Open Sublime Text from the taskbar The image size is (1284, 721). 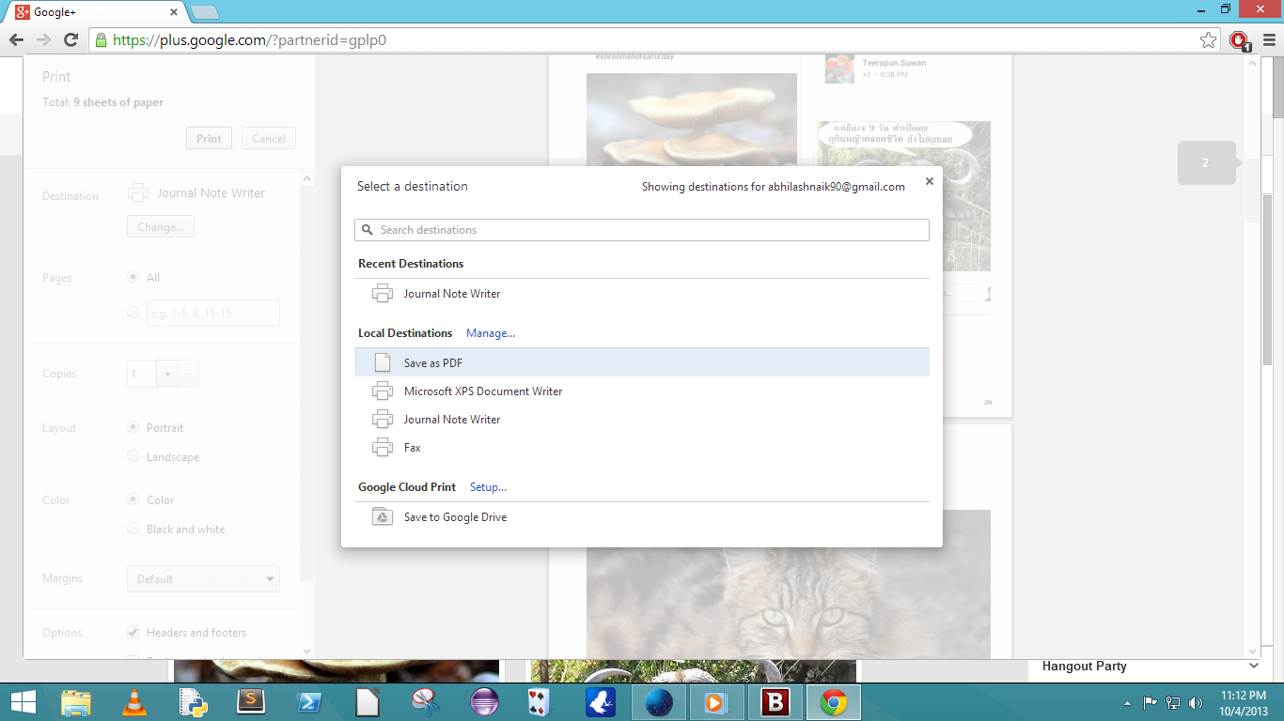pos(251,702)
